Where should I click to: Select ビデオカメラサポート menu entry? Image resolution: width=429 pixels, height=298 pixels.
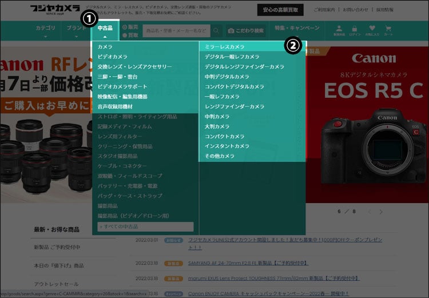[122, 86]
